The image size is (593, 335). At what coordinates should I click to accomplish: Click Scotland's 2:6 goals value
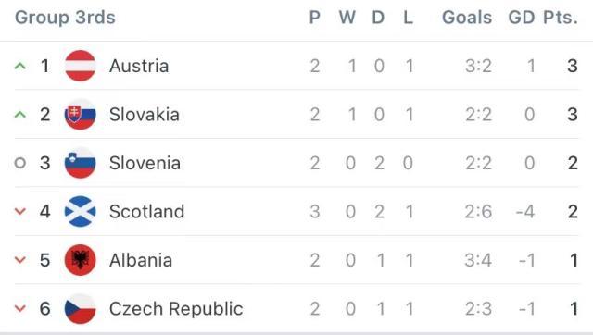point(478,212)
